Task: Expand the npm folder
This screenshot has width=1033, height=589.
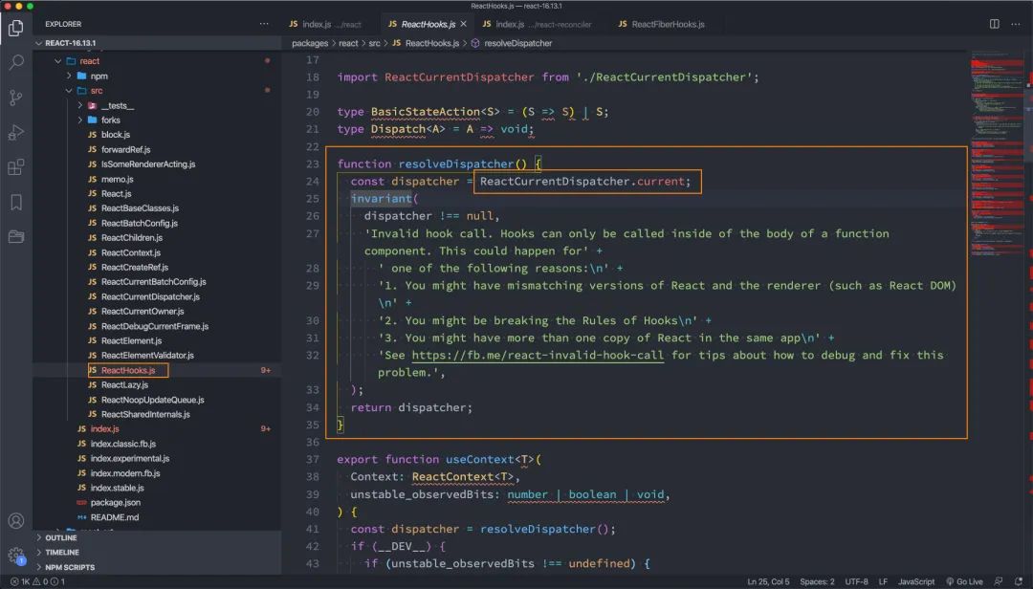Action: pyautogui.click(x=69, y=76)
